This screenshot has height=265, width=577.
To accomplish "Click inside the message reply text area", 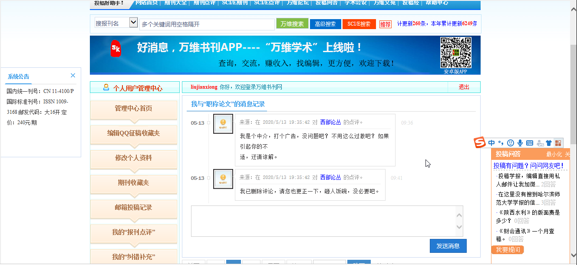I will (x=323, y=221).
